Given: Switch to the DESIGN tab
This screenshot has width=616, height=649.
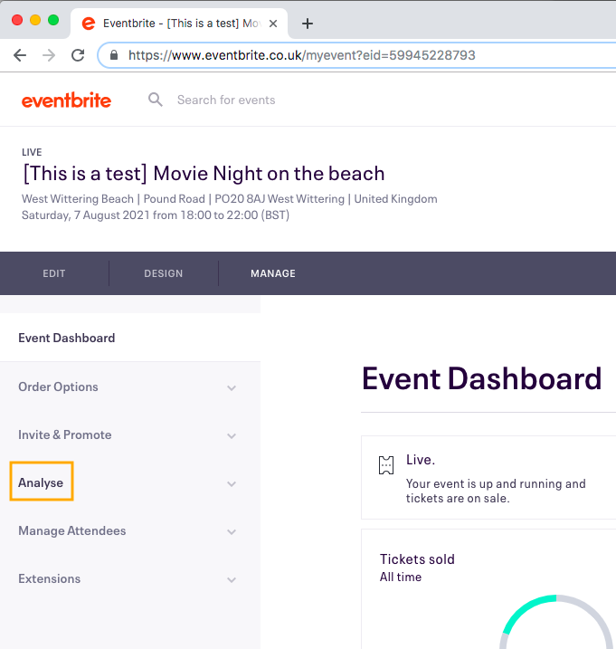Looking at the screenshot, I should click(x=164, y=273).
